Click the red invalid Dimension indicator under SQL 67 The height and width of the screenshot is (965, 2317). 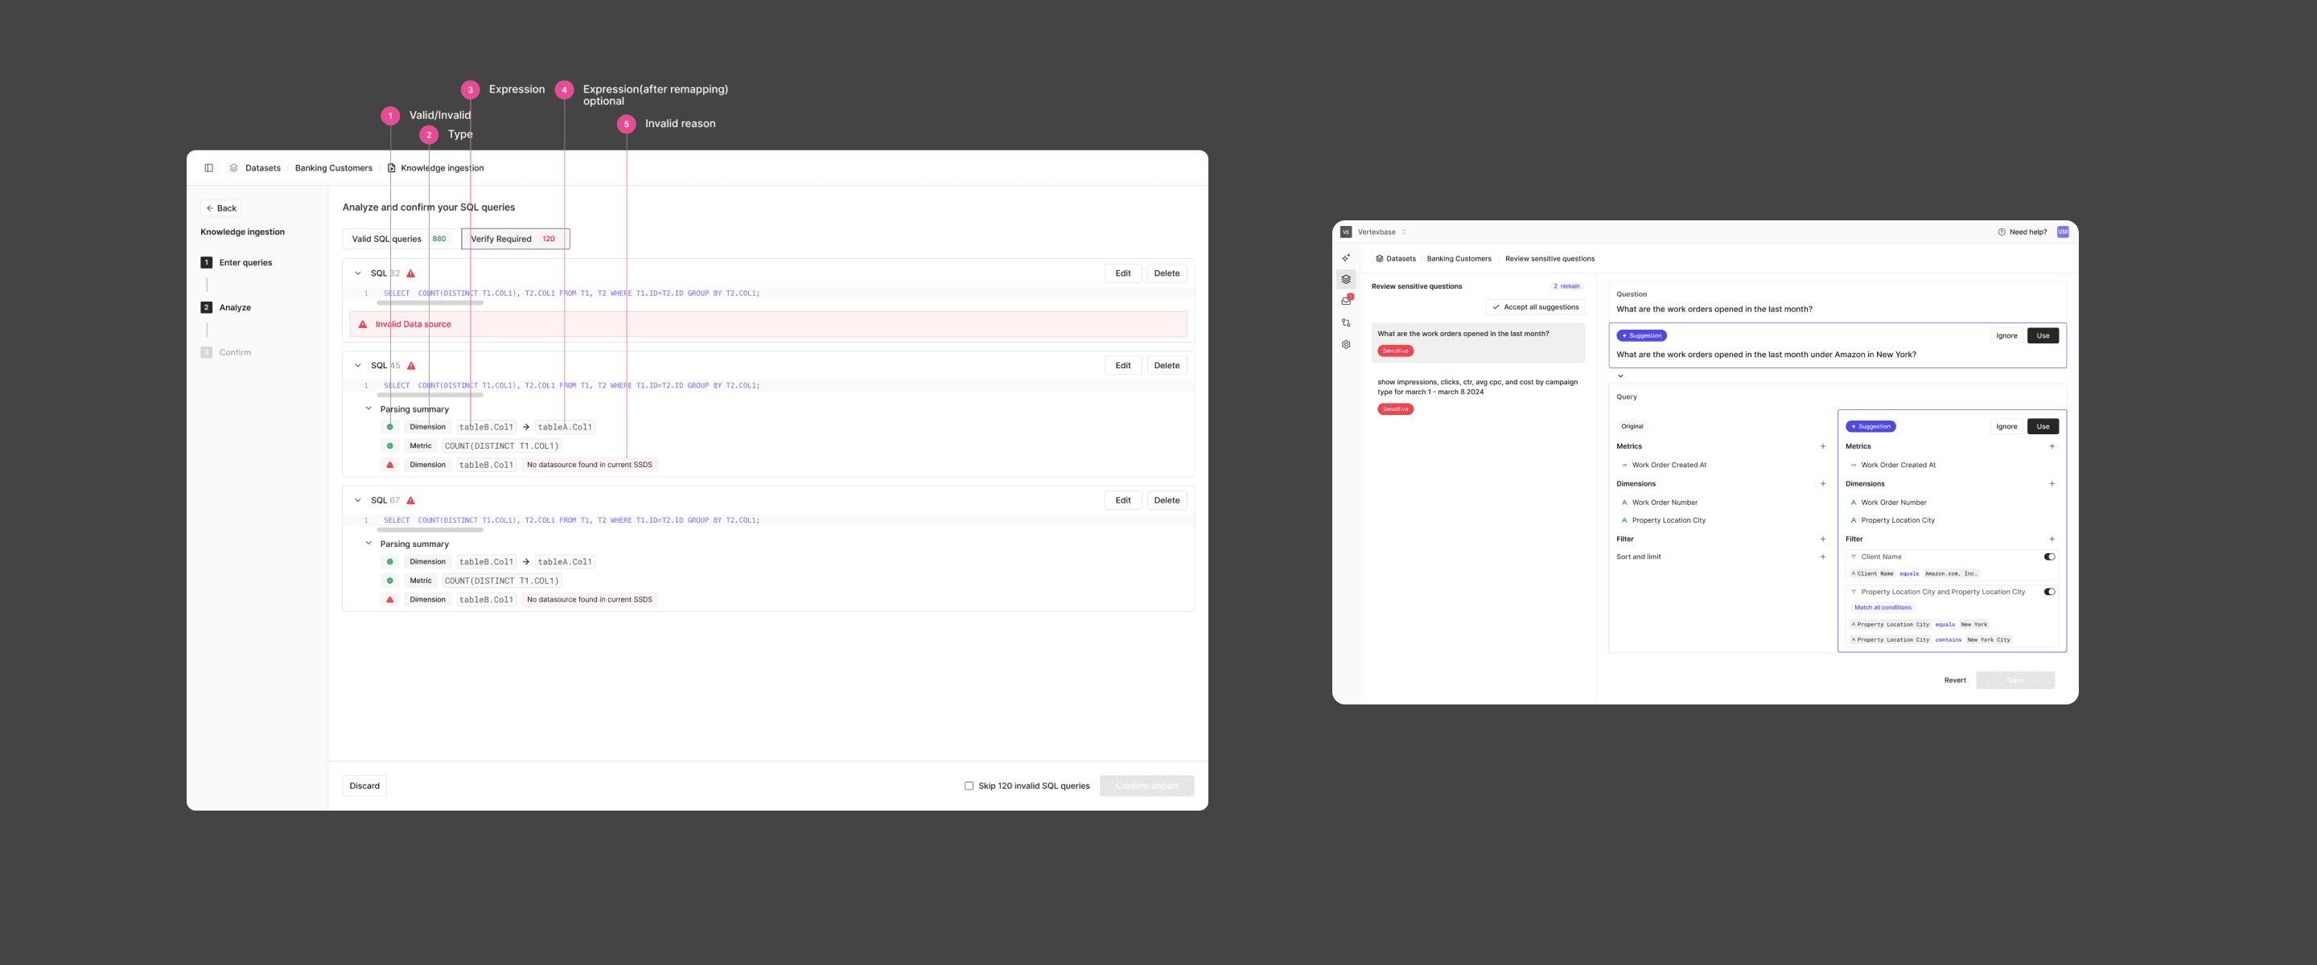click(389, 600)
